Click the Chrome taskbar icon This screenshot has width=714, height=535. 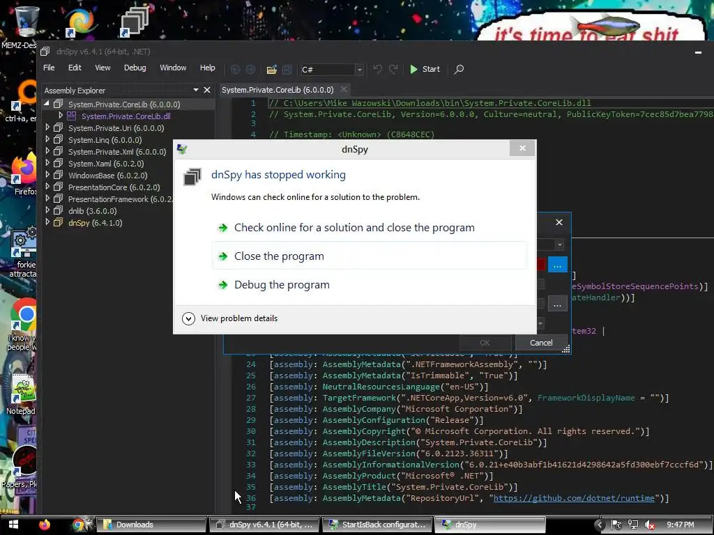(x=78, y=525)
